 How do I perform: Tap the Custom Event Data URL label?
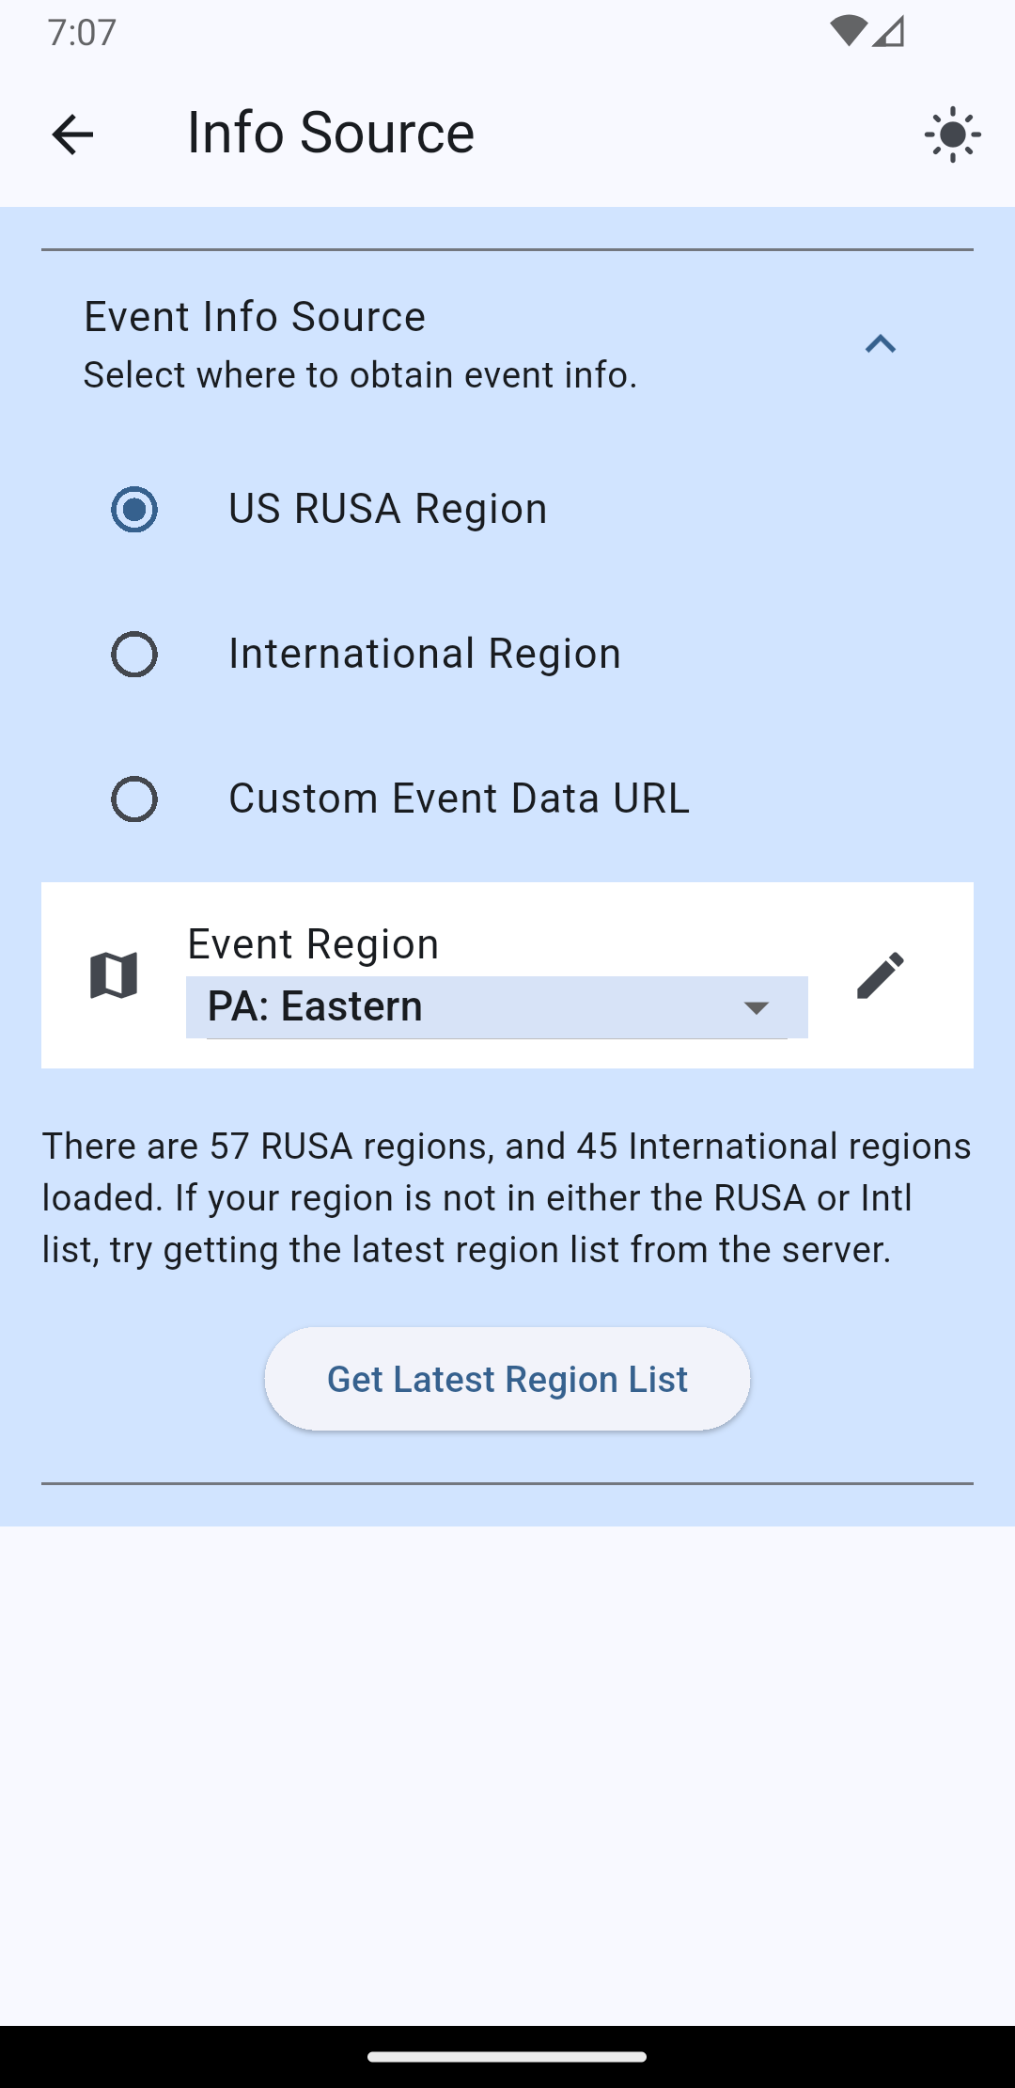459,799
